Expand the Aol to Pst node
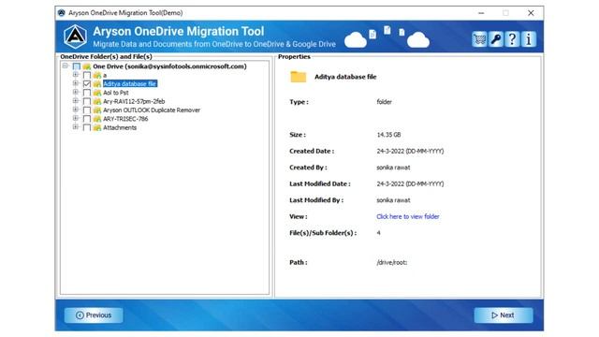This screenshot has width=599, height=337. tap(76, 92)
